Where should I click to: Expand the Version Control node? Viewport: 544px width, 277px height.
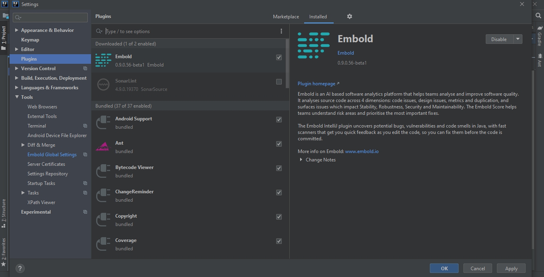tap(17, 69)
